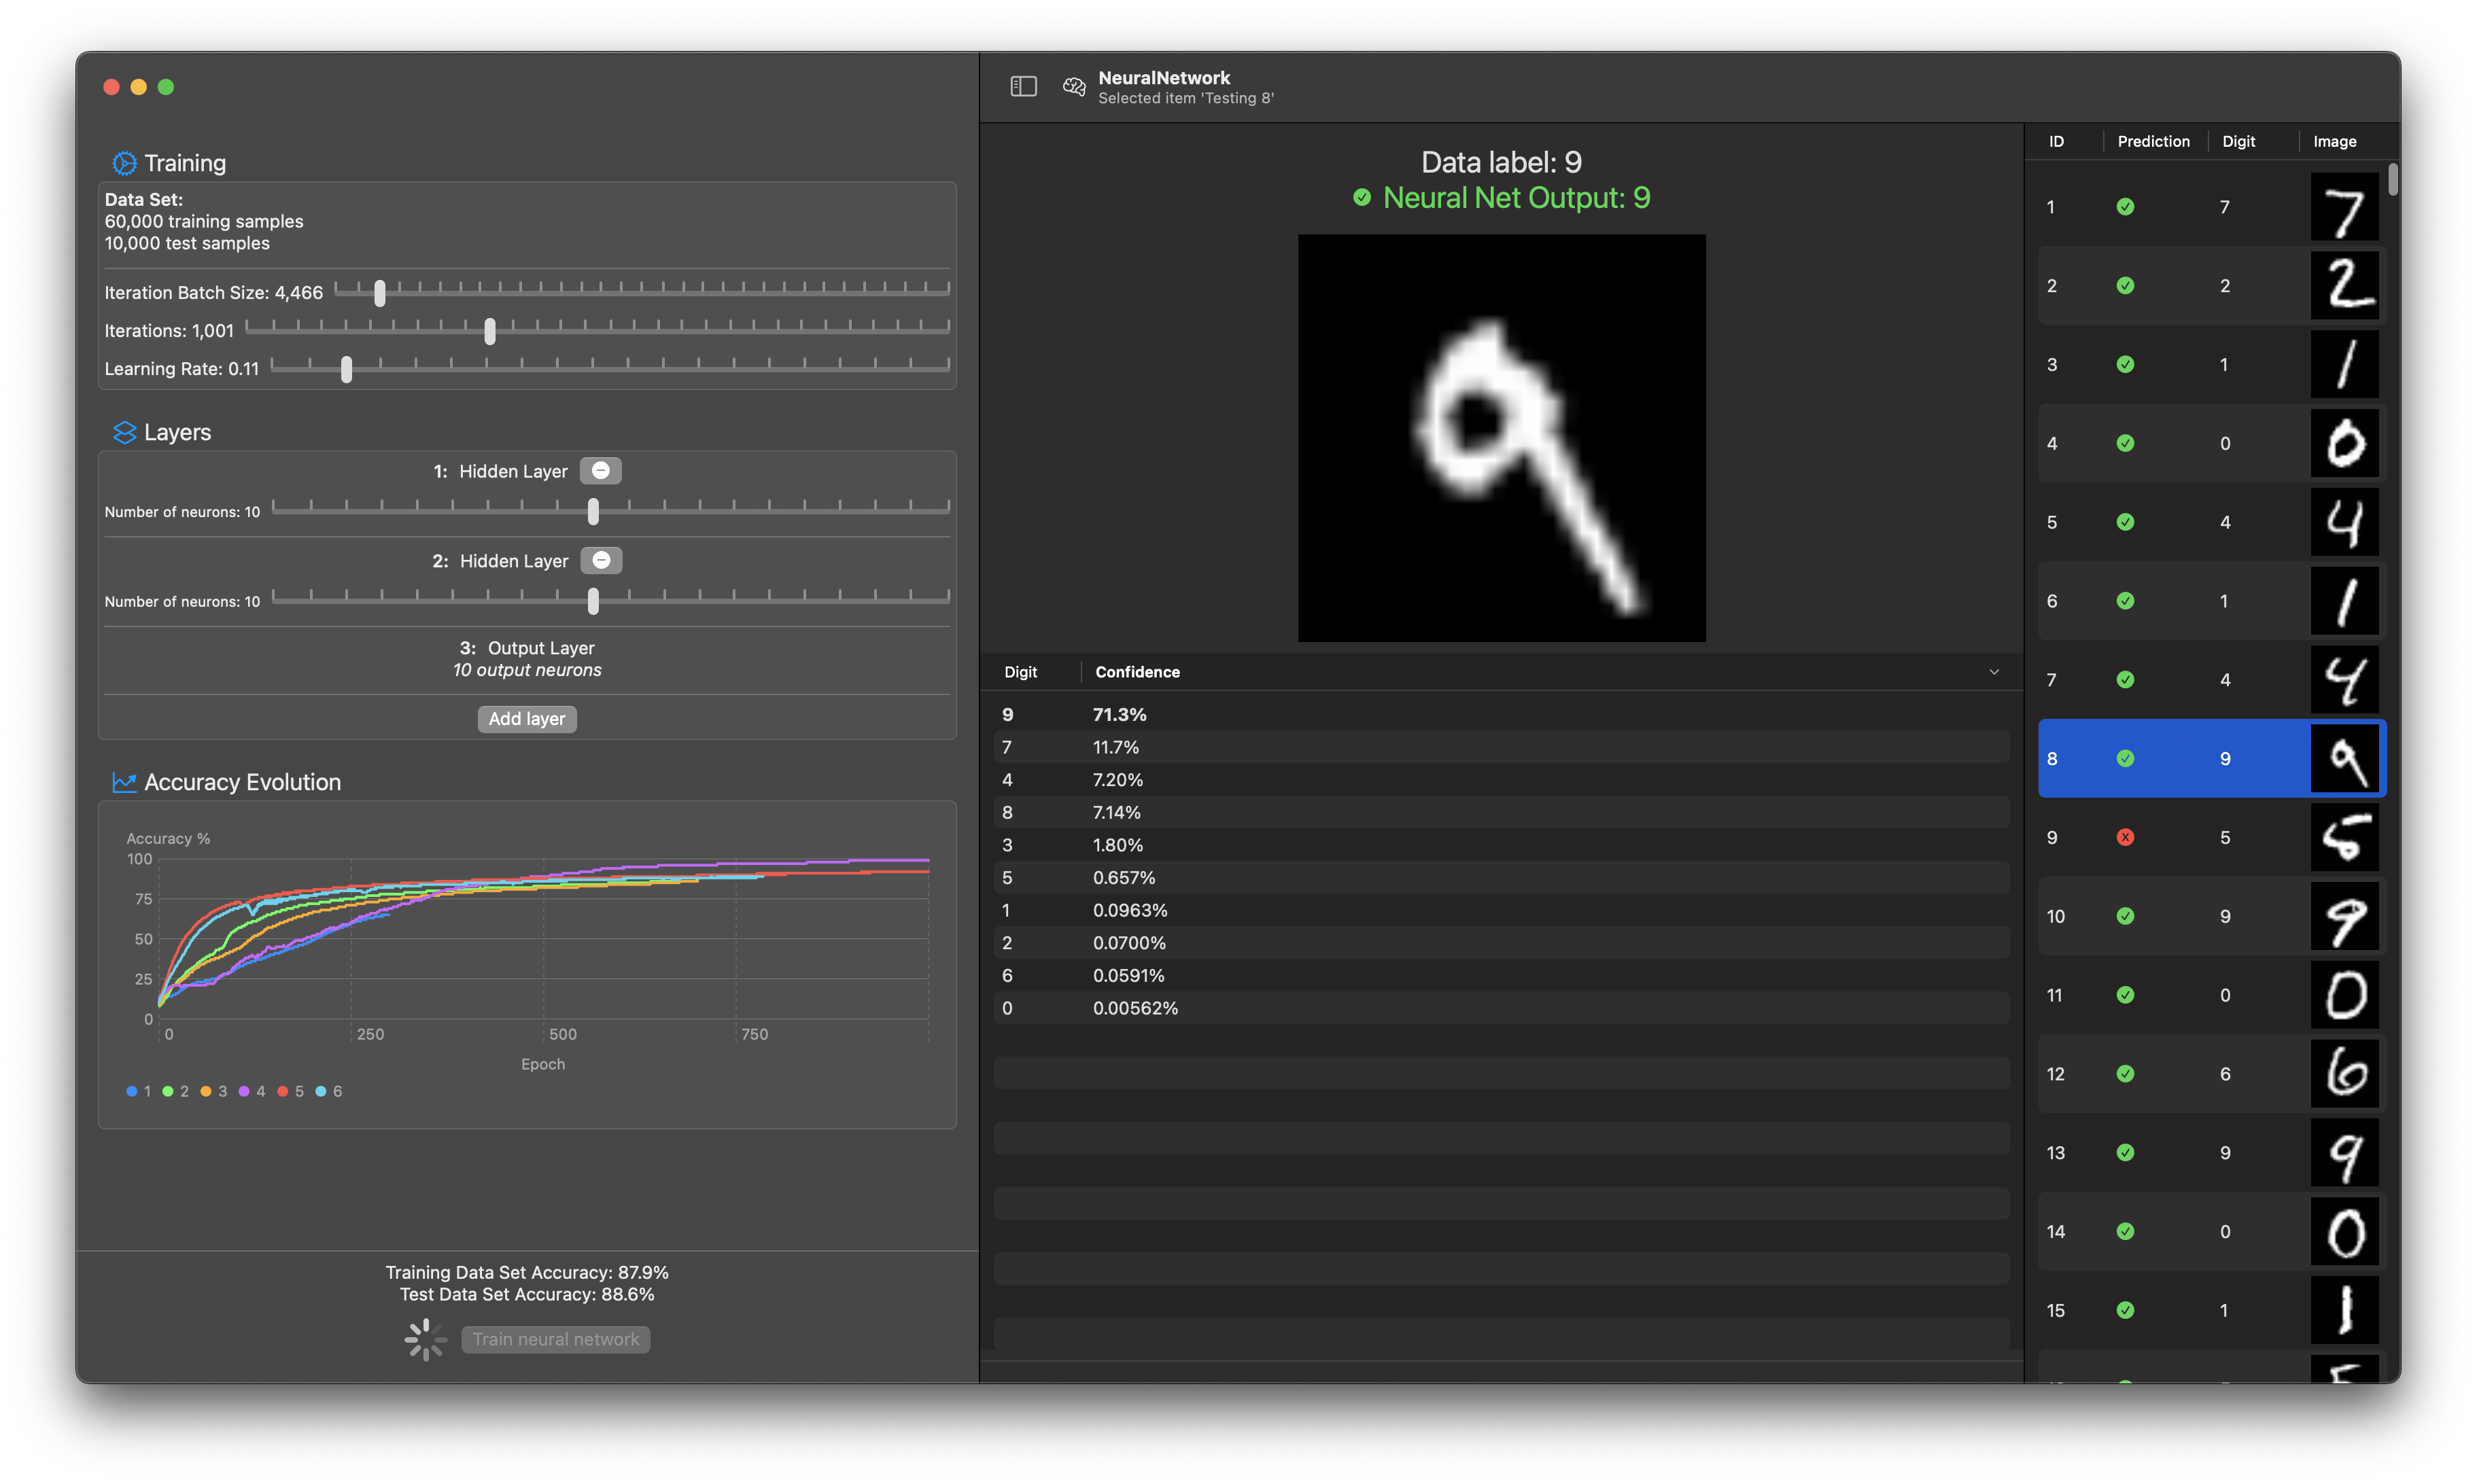Click the thumbnail image of digit 2

click(2344, 286)
